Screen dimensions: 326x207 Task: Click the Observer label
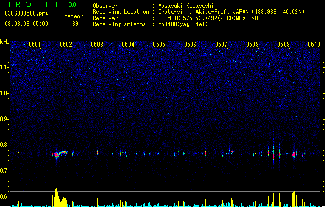[105, 6]
